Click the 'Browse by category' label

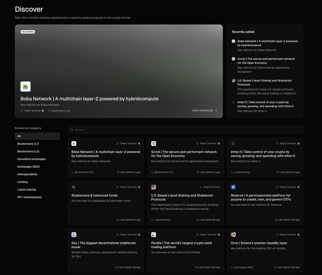pos(28,128)
